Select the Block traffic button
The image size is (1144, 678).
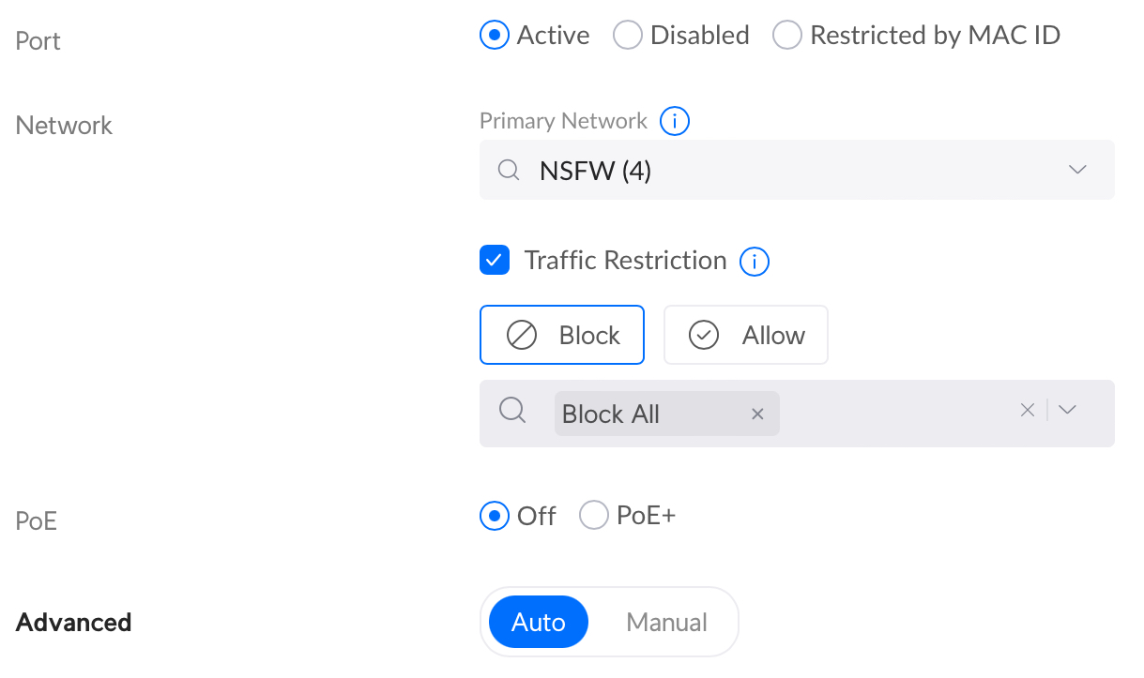click(562, 335)
